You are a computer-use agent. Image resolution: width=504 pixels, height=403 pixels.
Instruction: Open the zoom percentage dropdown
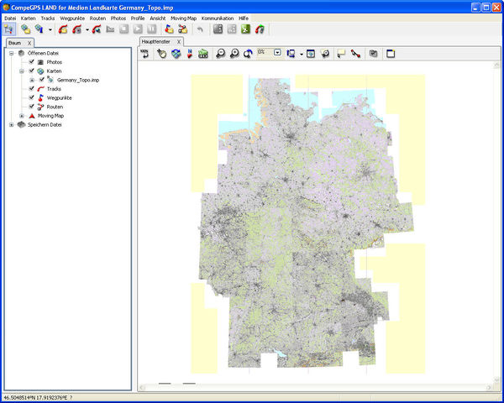click(x=276, y=53)
